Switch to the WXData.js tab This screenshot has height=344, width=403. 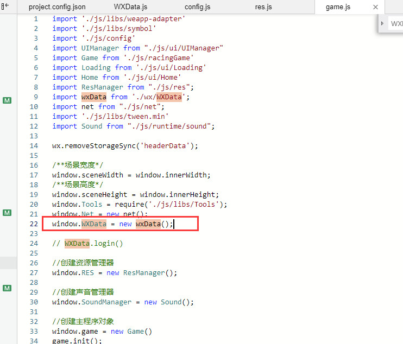(x=130, y=7)
